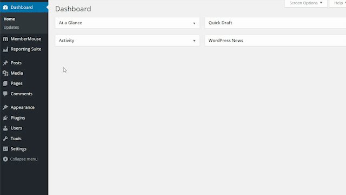Click the Tools wrench icon
Viewport: 346px width, 195px height.
5,139
